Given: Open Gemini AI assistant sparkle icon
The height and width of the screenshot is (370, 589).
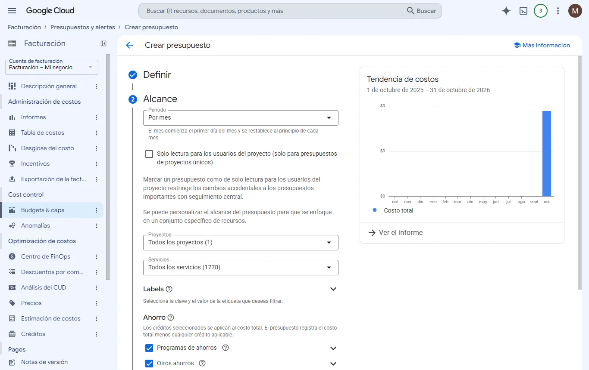Looking at the screenshot, I should [x=506, y=11].
